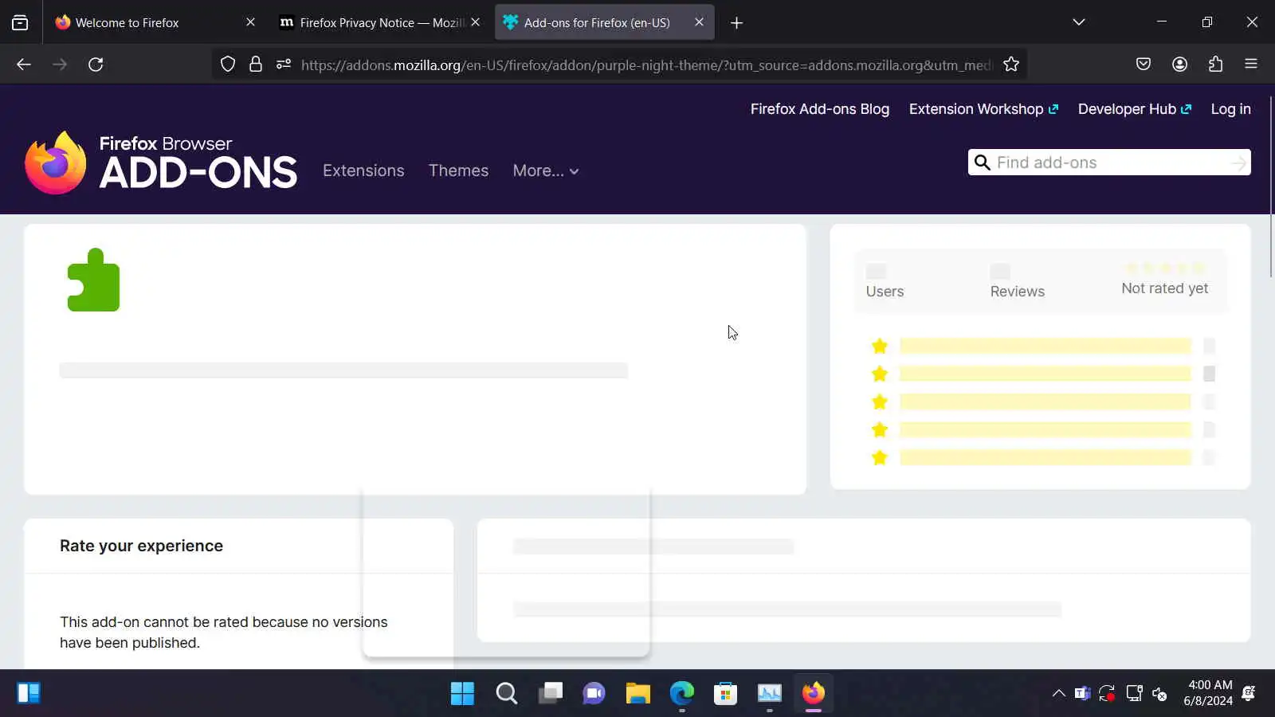Image resolution: width=1275 pixels, height=717 pixels.
Task: Open Windows taskbar Search
Action: point(506,693)
